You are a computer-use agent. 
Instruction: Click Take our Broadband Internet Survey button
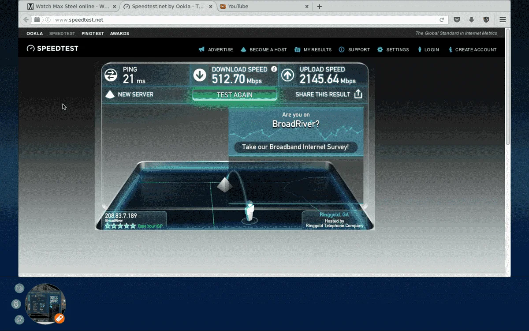(295, 147)
